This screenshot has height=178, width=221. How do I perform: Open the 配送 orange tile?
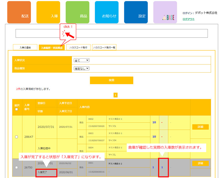(x=19, y=12)
